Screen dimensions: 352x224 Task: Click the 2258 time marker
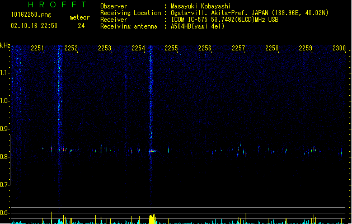[272, 48]
